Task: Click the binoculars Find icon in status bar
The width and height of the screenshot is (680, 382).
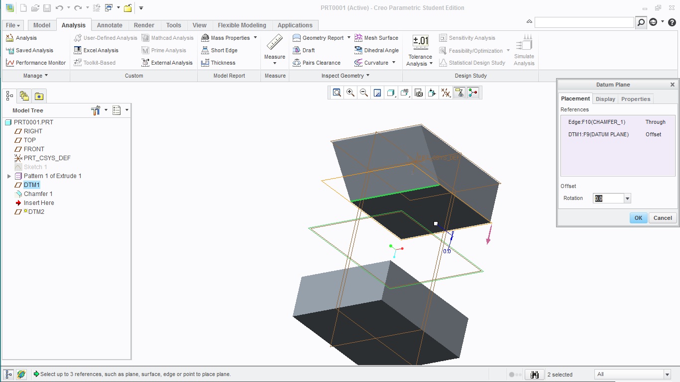Action: click(535, 375)
